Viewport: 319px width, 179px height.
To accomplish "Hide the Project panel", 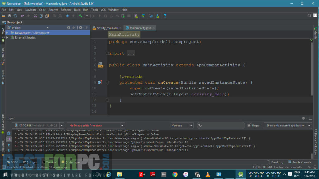I will (87, 28).
